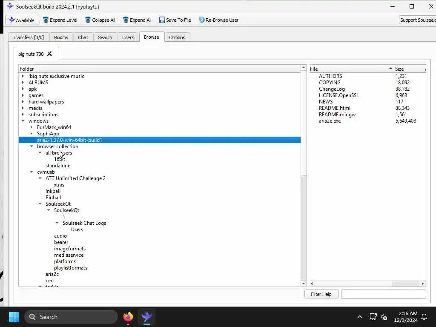Screen dimensions: 436x327
Task: Expand the media folder arrow
Action: 23,108
